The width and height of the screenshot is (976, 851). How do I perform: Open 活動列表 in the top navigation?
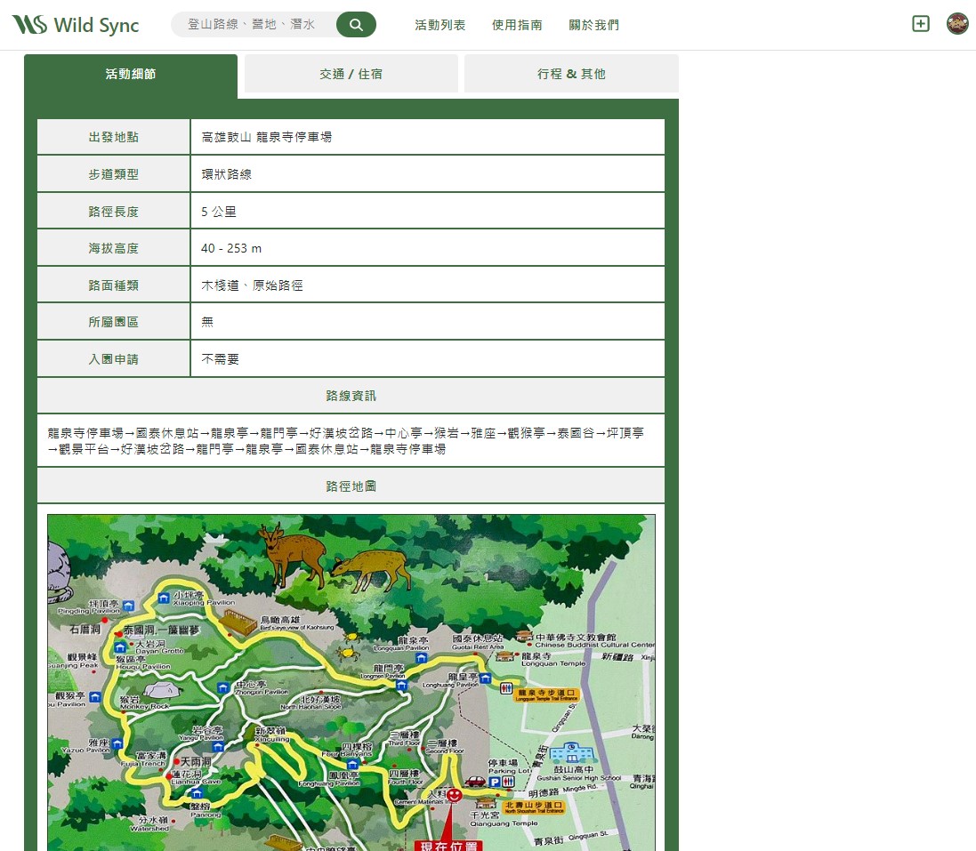tap(440, 25)
